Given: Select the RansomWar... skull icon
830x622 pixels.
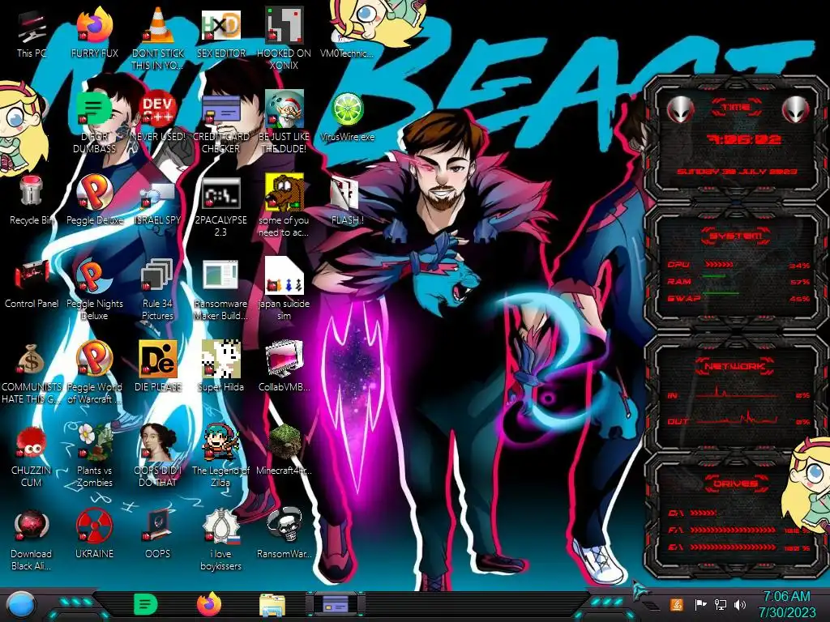Looking at the screenshot, I should click(x=284, y=535).
